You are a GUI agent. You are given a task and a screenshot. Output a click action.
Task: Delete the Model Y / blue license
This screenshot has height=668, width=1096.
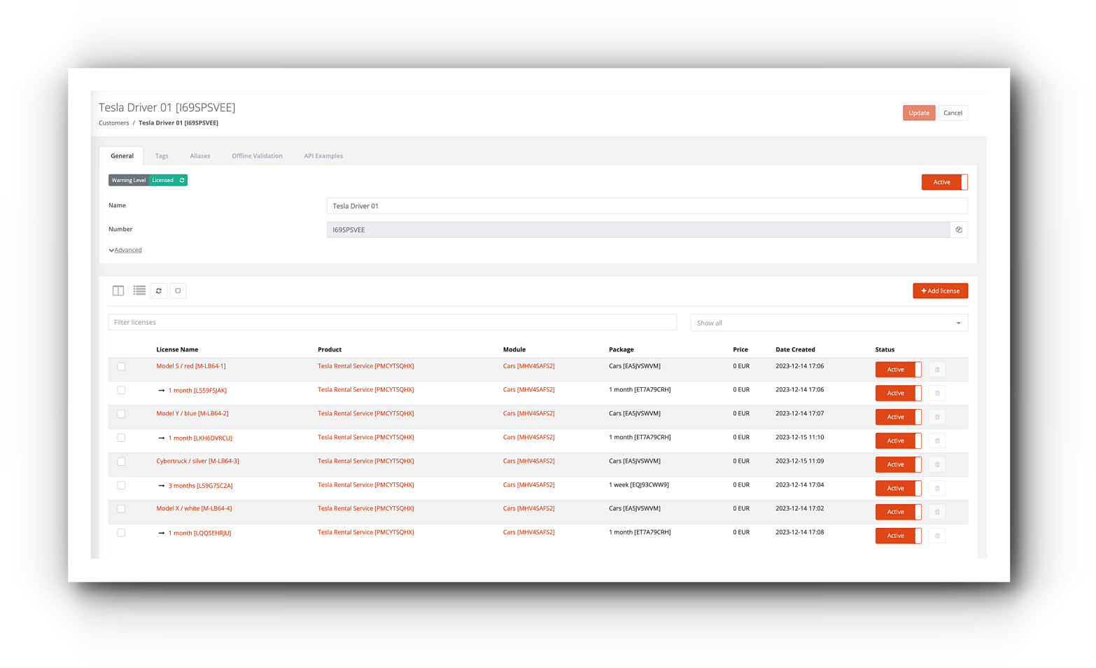(937, 417)
